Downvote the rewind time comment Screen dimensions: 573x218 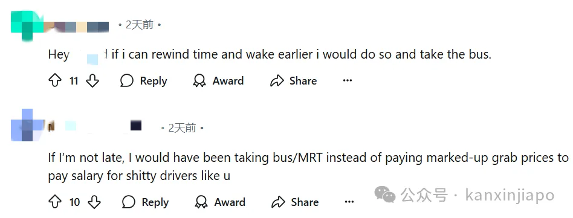92,81
